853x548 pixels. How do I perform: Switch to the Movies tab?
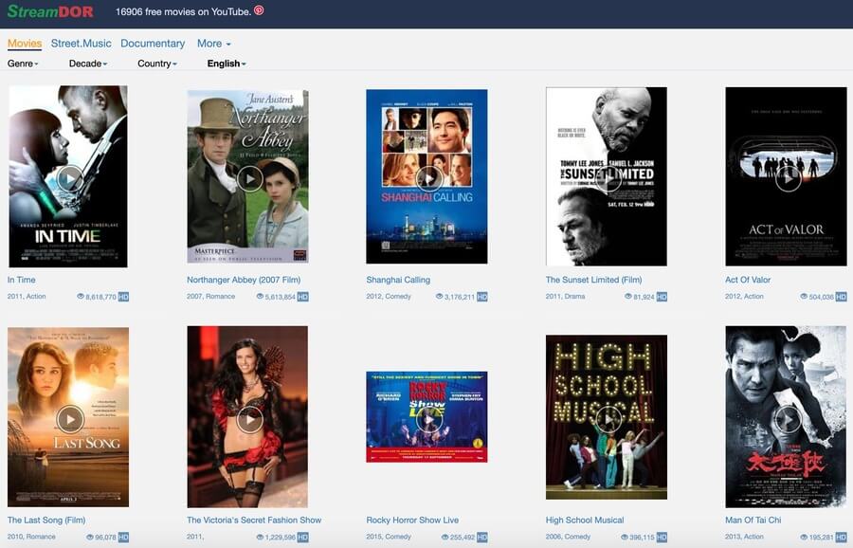[x=25, y=44]
